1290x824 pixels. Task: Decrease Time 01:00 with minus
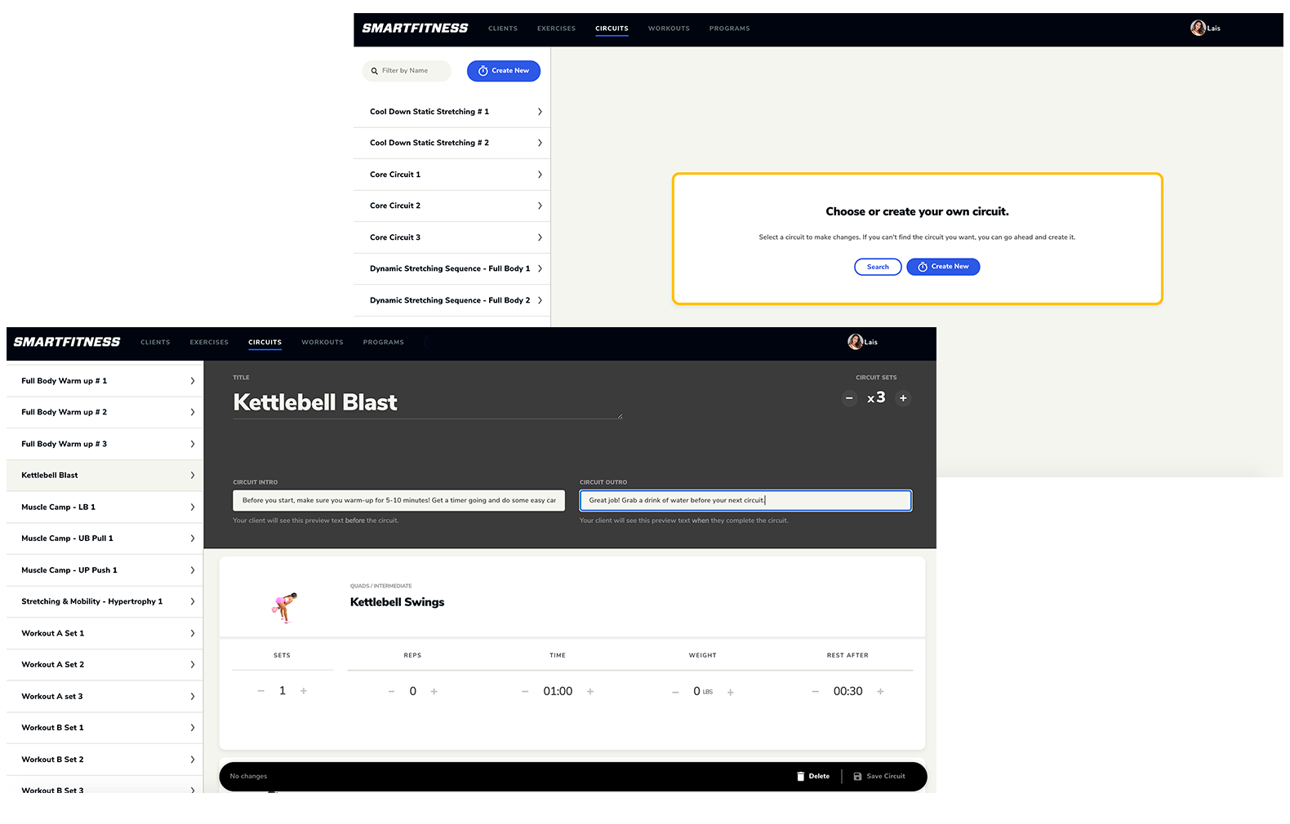click(x=525, y=692)
